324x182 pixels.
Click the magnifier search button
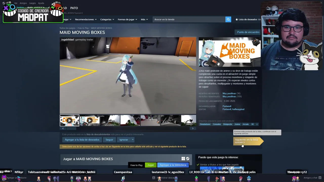tap(228, 19)
